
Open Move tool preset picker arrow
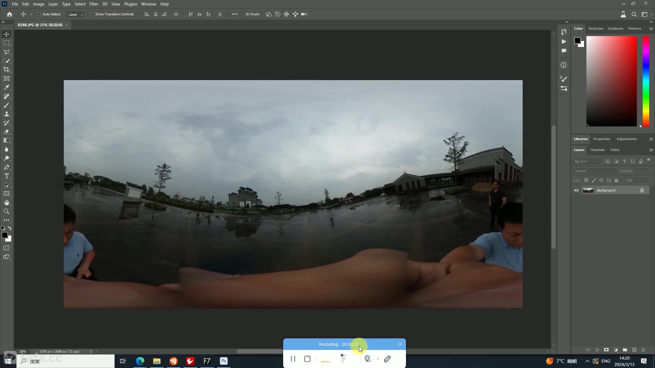tap(31, 14)
